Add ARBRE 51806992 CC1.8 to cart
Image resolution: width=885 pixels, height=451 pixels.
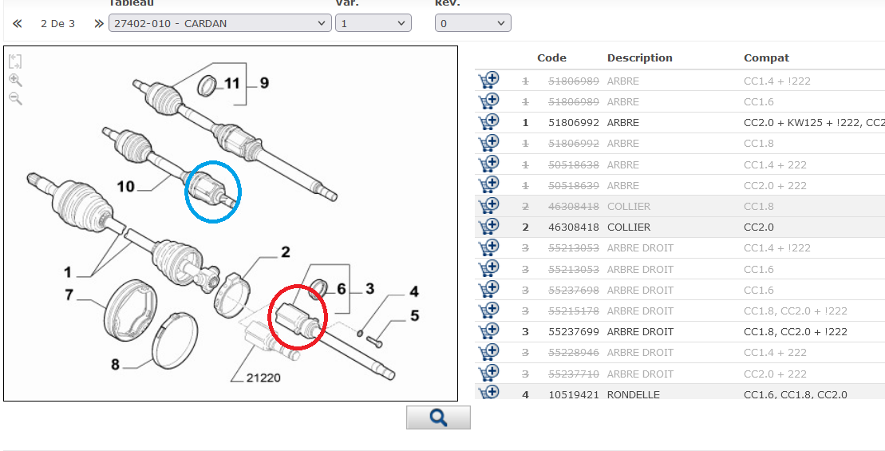tap(488, 144)
